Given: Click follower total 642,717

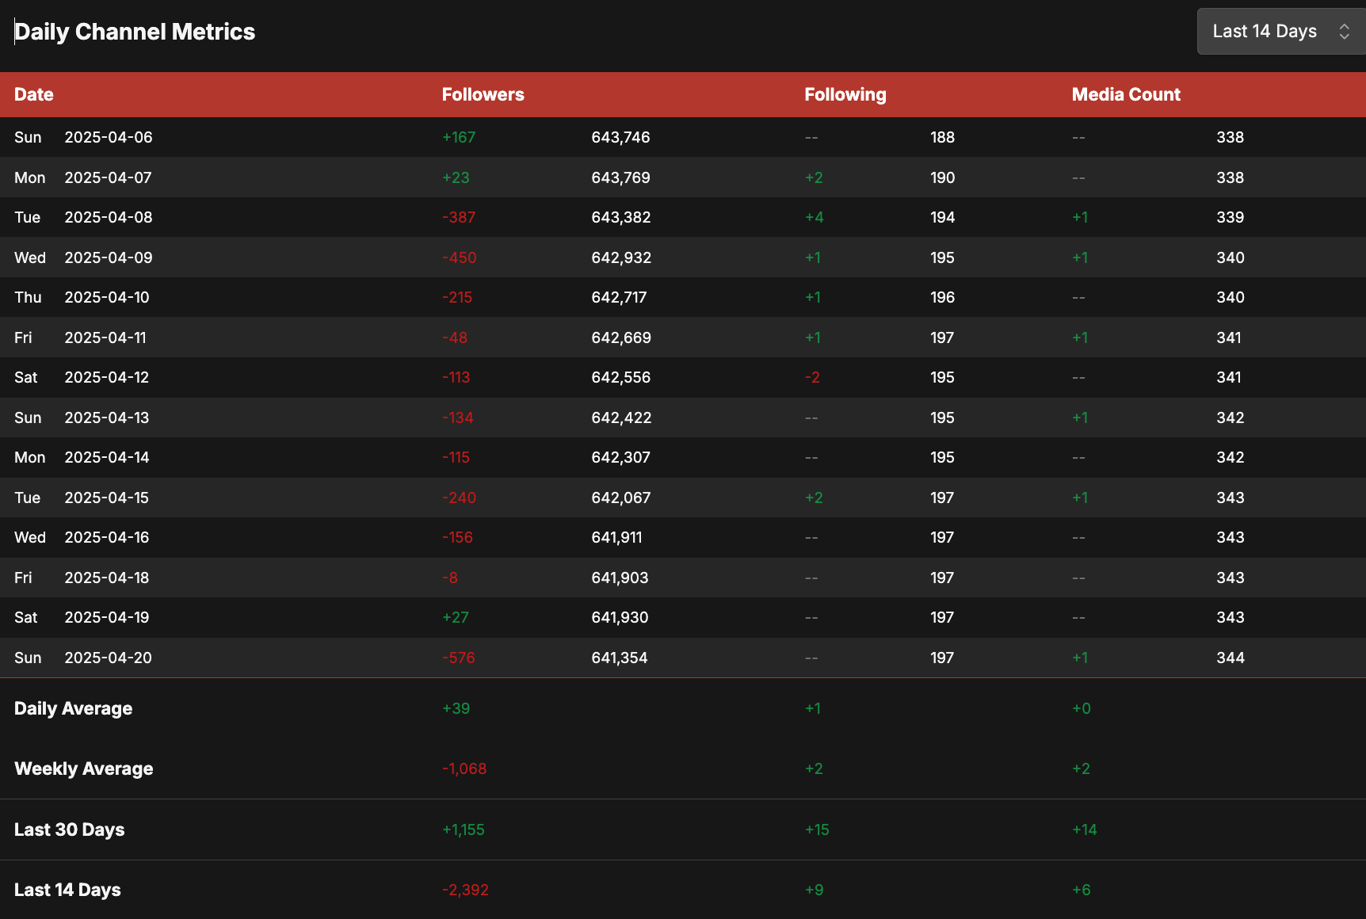Looking at the screenshot, I should point(619,297).
